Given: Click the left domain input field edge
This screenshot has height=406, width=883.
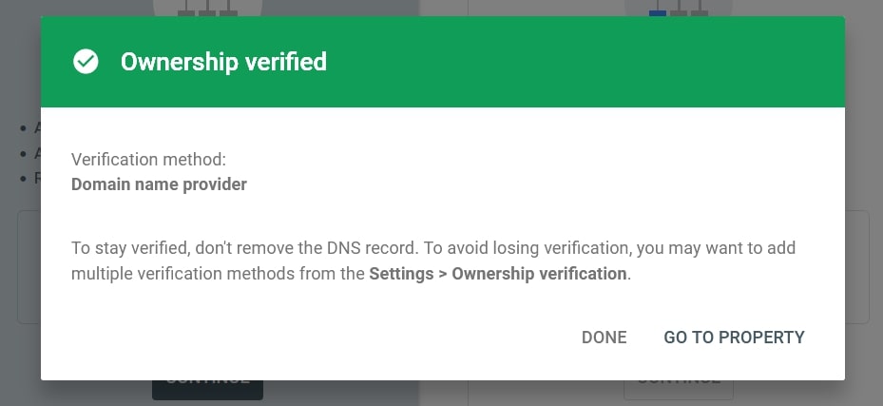Looking at the screenshot, I should 27,266.
